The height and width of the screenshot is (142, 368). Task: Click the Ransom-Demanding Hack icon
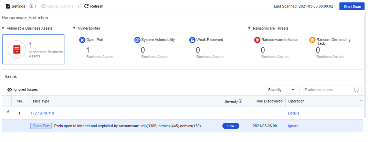(x=312, y=40)
